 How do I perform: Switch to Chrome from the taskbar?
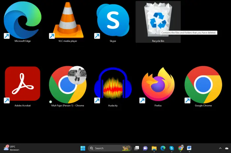pyautogui.click(x=181, y=148)
